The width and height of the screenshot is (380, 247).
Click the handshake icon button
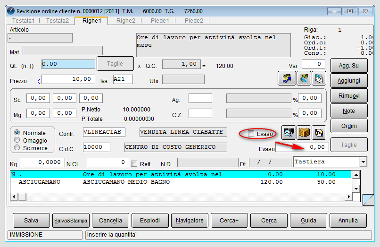[319, 133]
